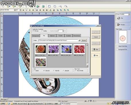131x105 pixels.
Task: Select the orange smiley face thumbnail
Action: click(41, 49)
